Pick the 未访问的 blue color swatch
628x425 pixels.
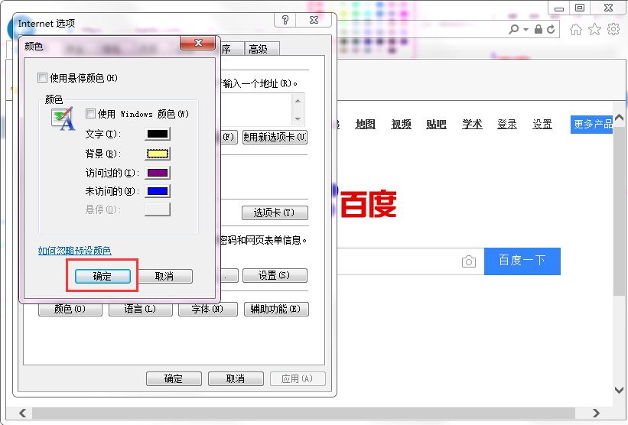pos(158,191)
